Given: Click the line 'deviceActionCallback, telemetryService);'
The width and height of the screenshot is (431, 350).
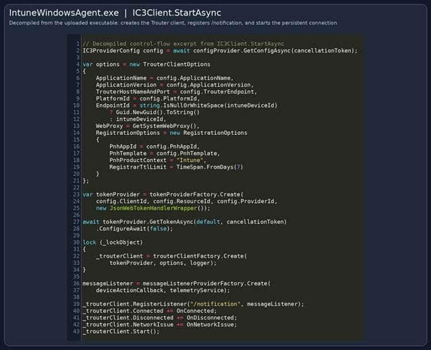Looking at the screenshot, I should 163,291.
